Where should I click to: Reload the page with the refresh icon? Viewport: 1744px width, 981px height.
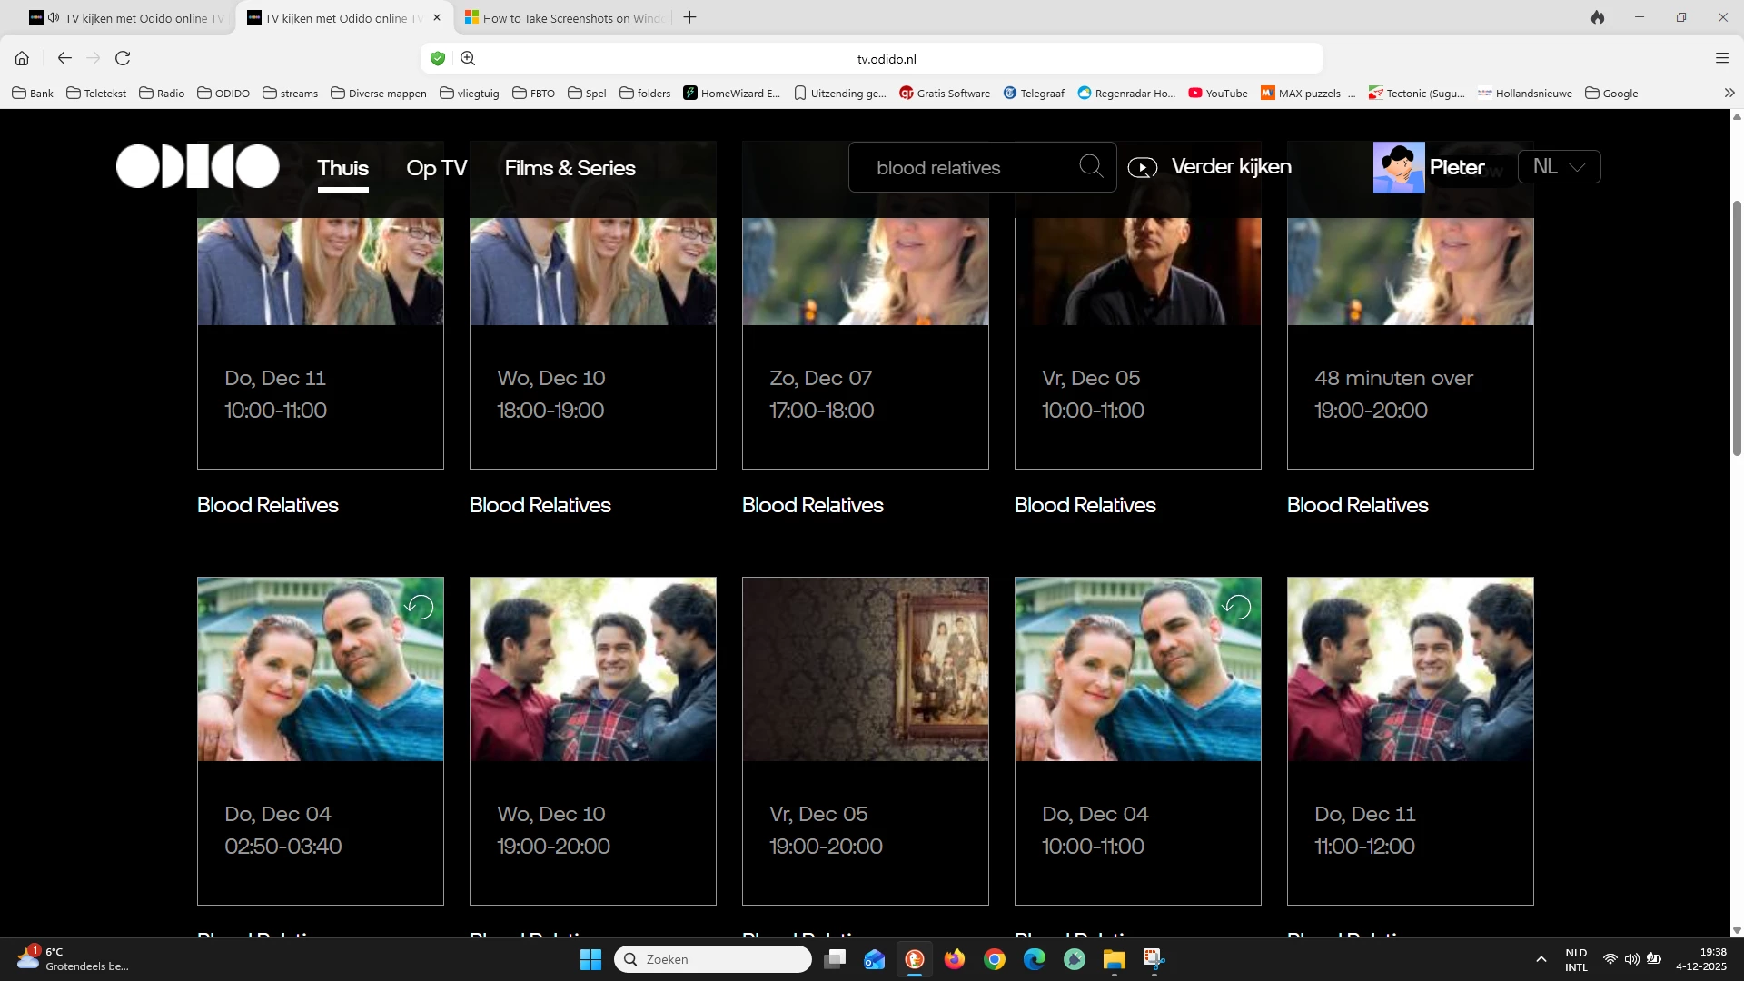coord(123,58)
